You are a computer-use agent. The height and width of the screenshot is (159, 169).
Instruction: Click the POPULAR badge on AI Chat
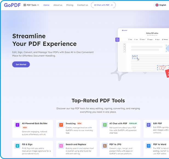click(x=133, y=123)
